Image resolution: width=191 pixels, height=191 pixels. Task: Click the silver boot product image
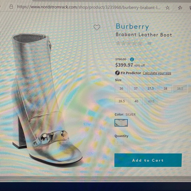(47, 99)
